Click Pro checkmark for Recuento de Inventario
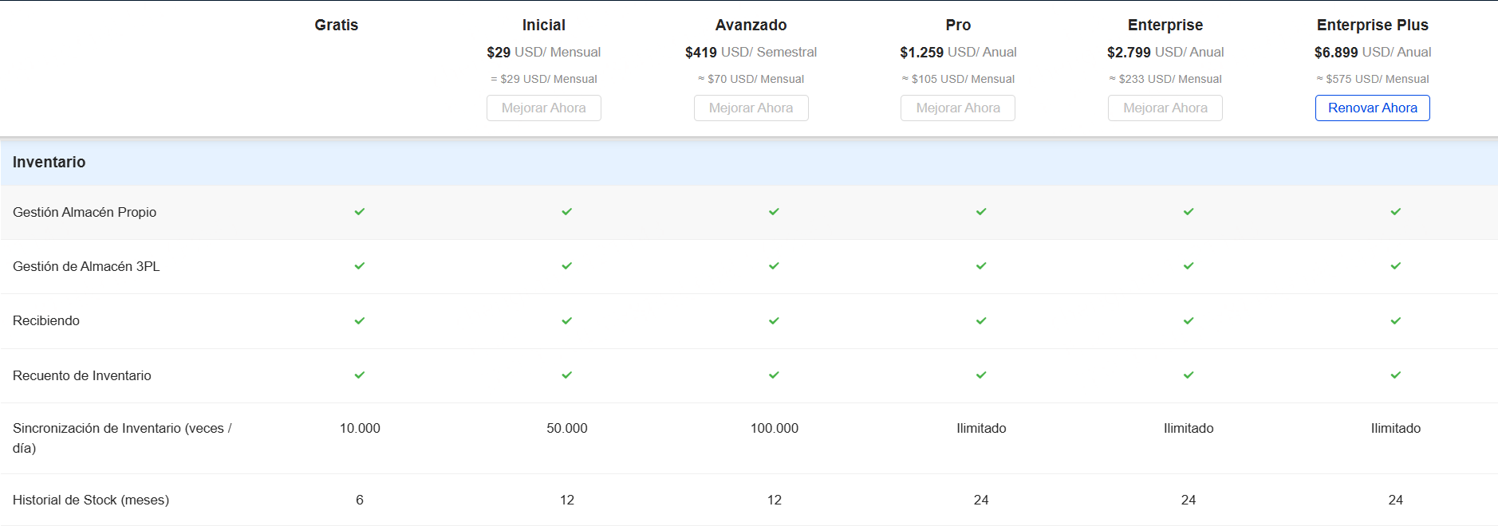This screenshot has height=526, width=1498. pos(981,375)
